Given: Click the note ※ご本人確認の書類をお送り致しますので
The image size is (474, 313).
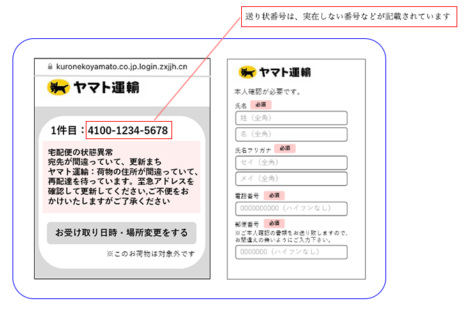Looking at the screenshot, I should [x=291, y=233].
